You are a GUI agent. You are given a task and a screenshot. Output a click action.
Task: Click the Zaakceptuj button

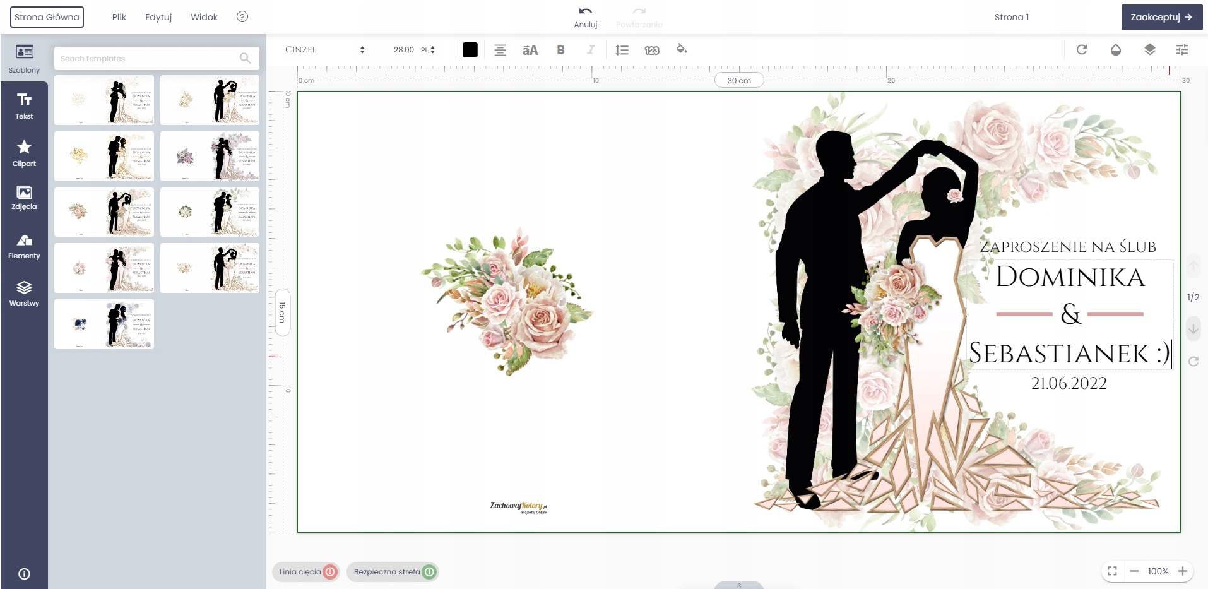1161,17
